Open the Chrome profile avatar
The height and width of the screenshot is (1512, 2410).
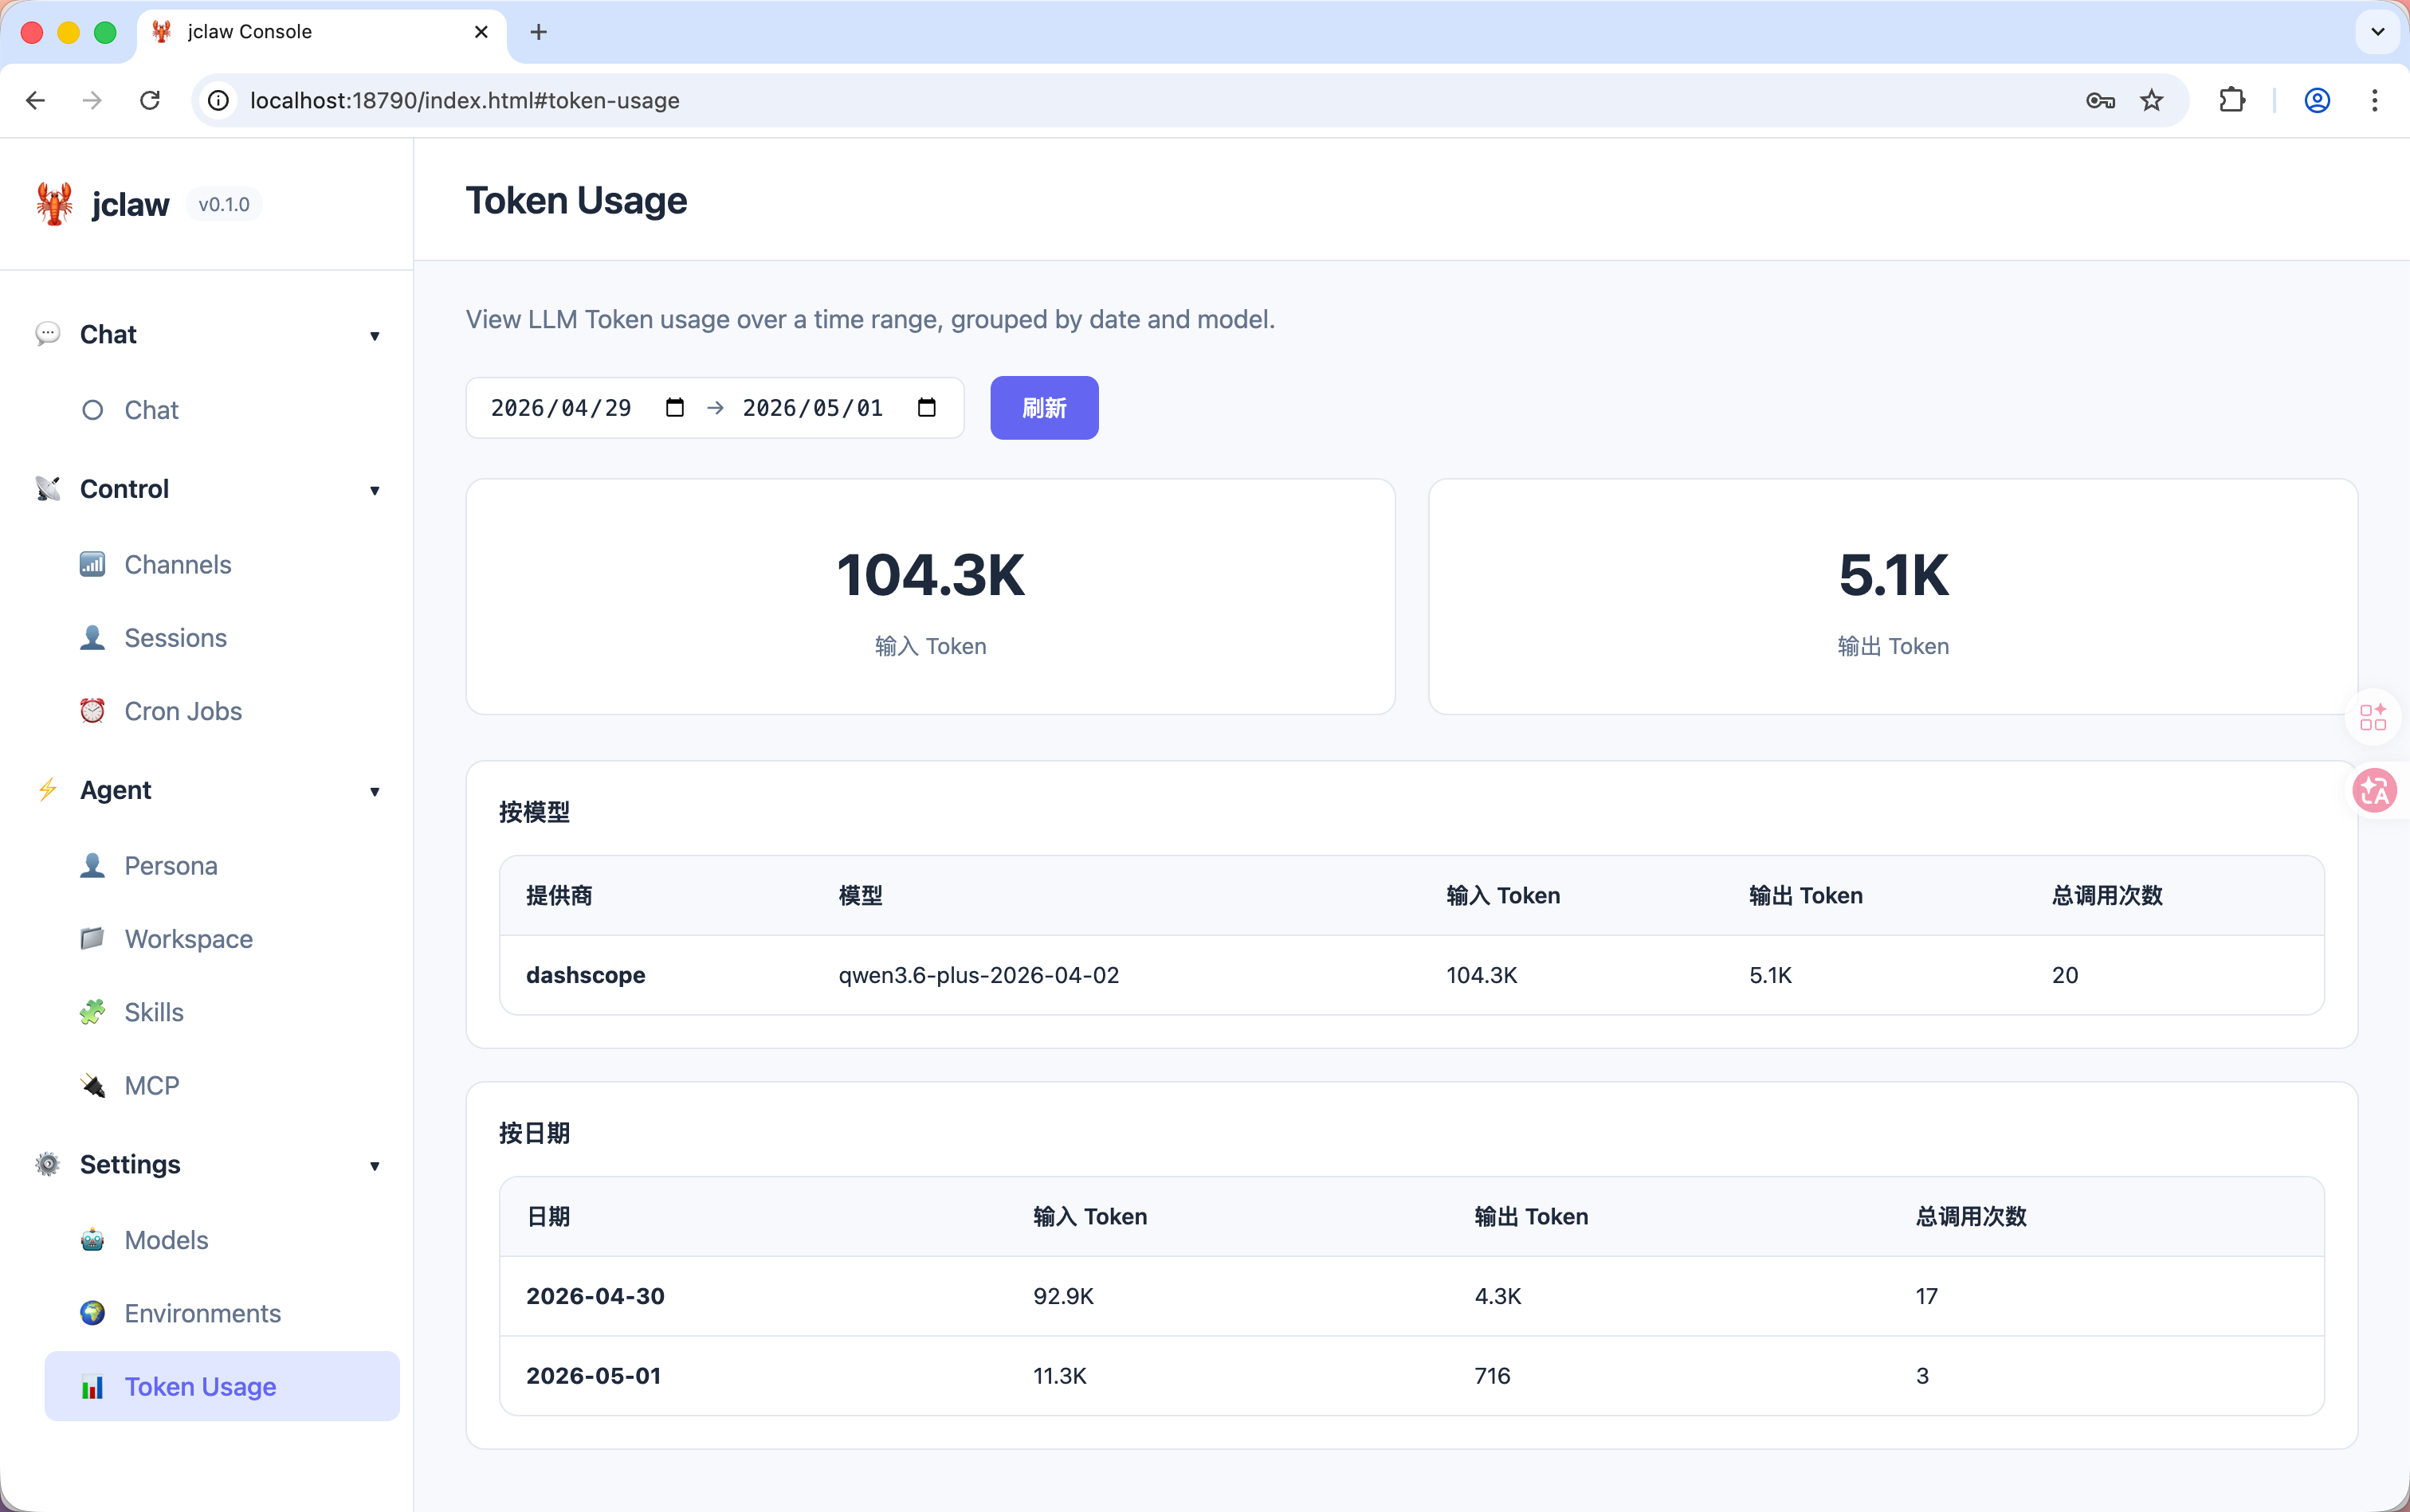pyautogui.click(x=2318, y=100)
